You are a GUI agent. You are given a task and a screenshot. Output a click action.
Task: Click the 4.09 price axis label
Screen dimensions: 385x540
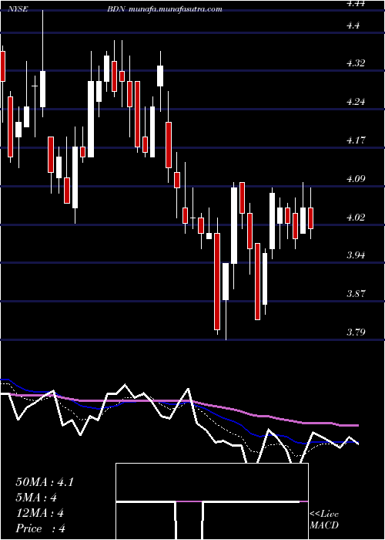click(x=356, y=179)
